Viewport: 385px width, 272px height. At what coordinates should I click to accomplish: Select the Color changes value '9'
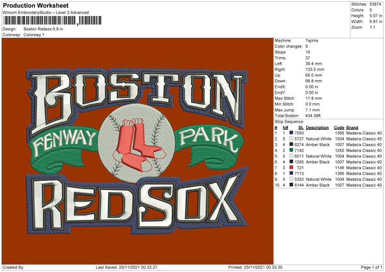click(307, 46)
